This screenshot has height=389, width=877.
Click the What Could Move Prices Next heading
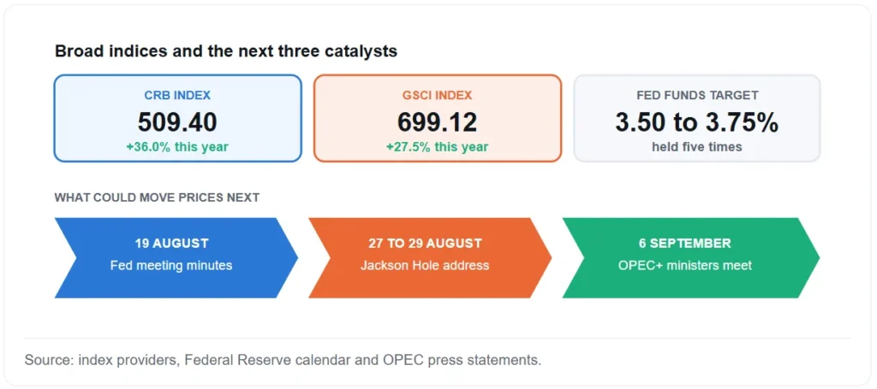pos(157,197)
